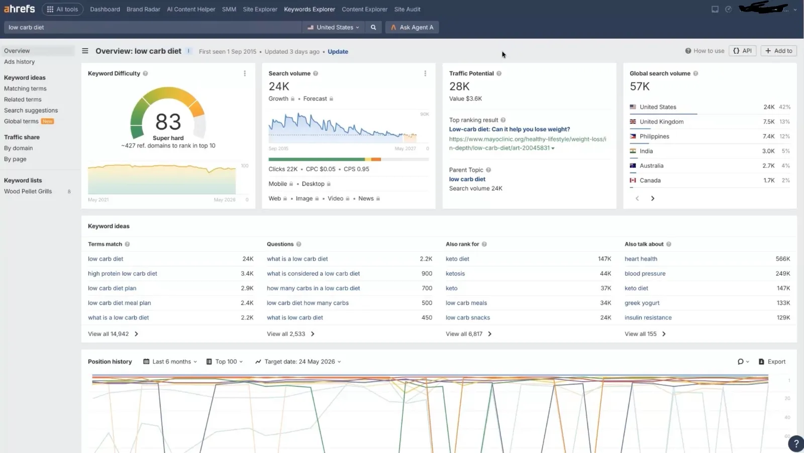804x453 pixels.
Task: Open Wood Pellet Grills keyword list
Action: tap(28, 191)
